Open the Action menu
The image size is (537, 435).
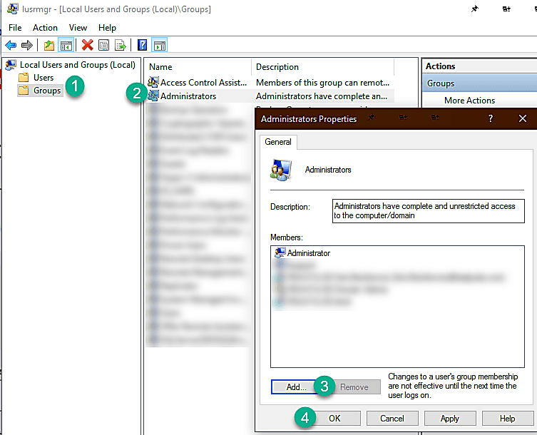tap(45, 28)
